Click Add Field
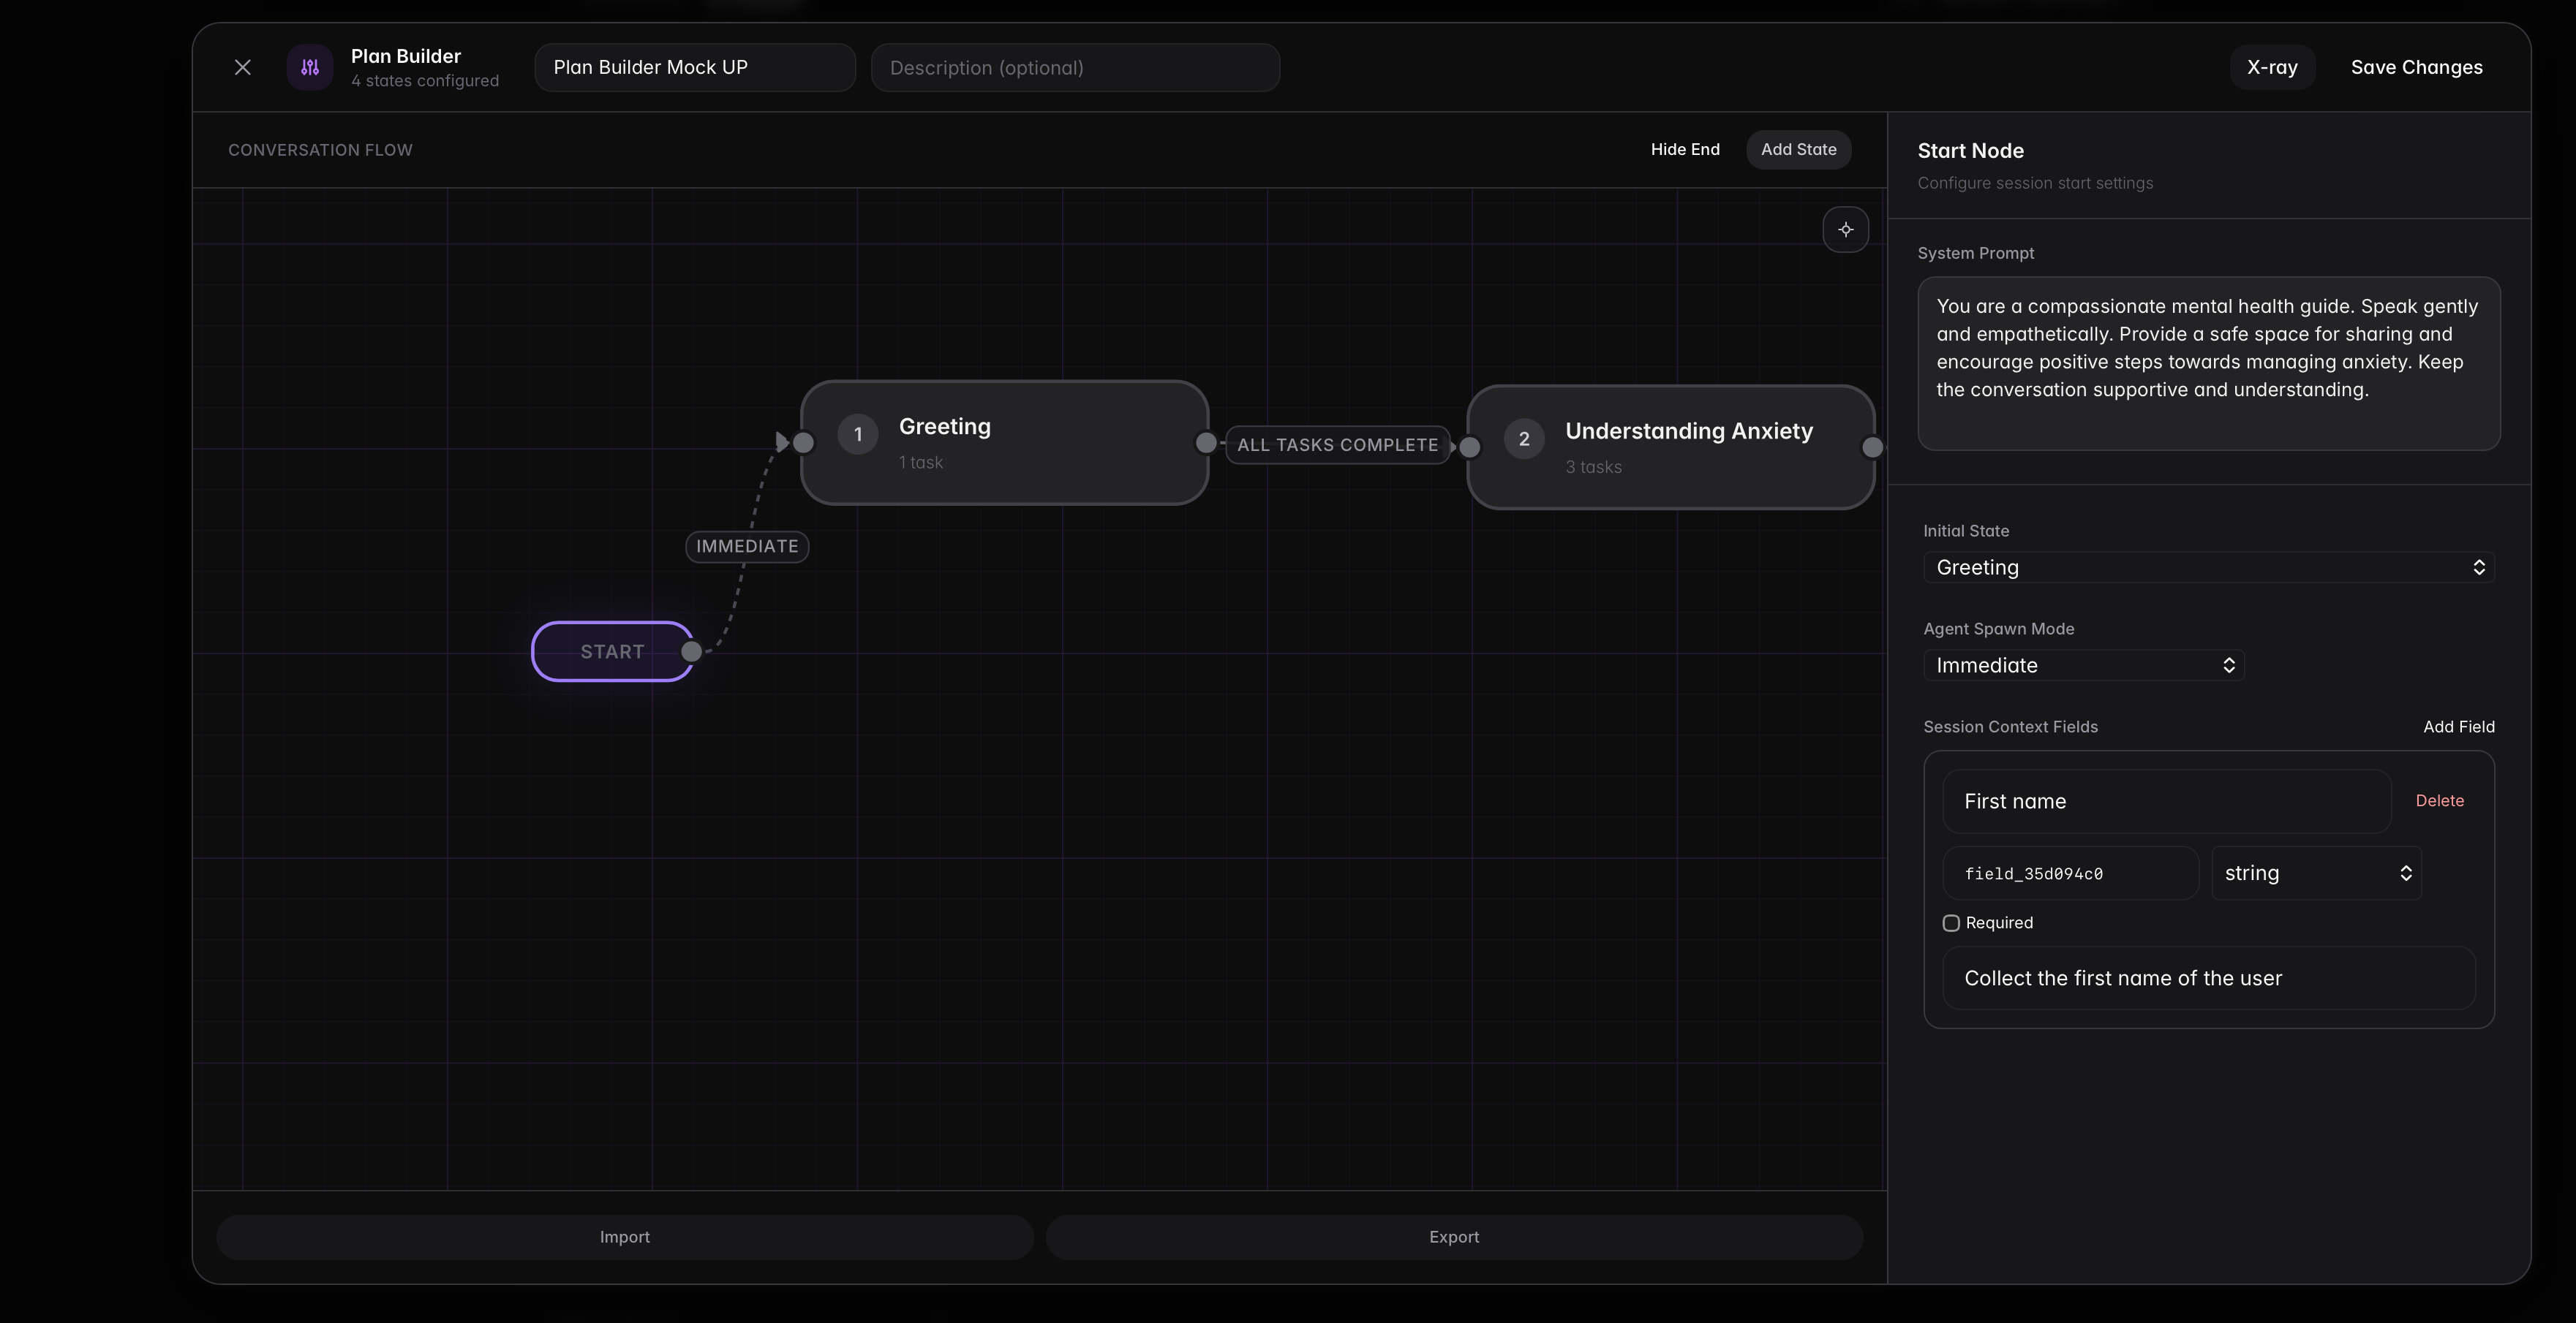The width and height of the screenshot is (2576, 1323). coord(2458,727)
